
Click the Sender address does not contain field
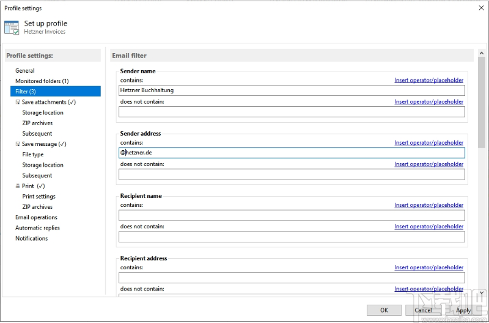[292, 174]
